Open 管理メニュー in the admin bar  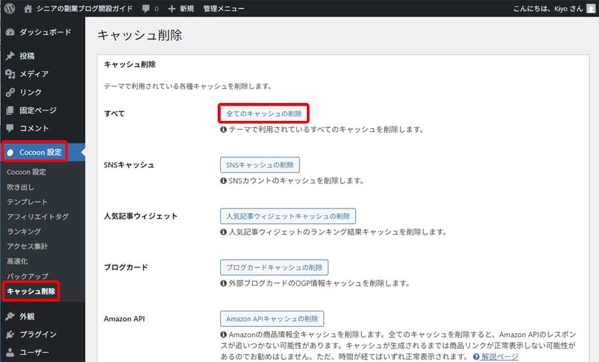point(224,9)
